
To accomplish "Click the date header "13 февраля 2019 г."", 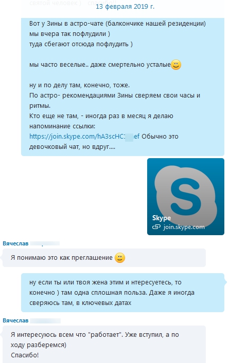I will click(x=125, y=7).
